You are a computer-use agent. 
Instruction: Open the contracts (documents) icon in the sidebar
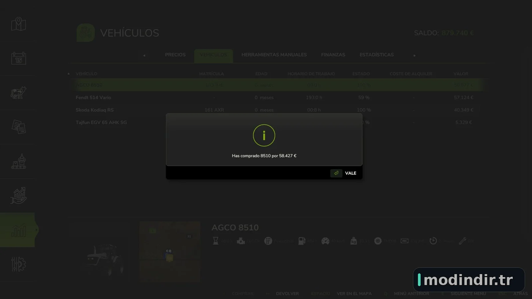tap(19, 127)
